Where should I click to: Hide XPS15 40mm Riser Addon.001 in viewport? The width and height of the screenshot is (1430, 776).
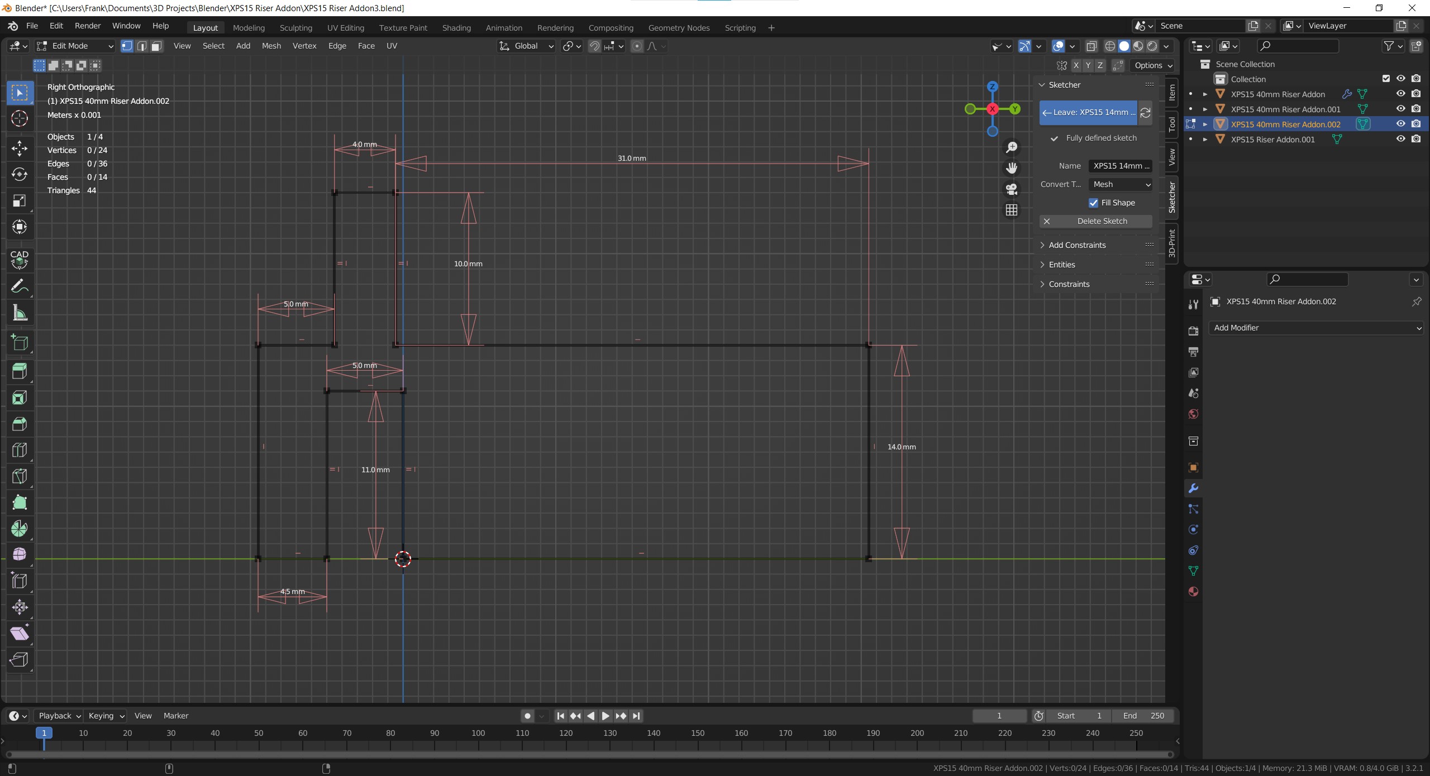pos(1400,109)
